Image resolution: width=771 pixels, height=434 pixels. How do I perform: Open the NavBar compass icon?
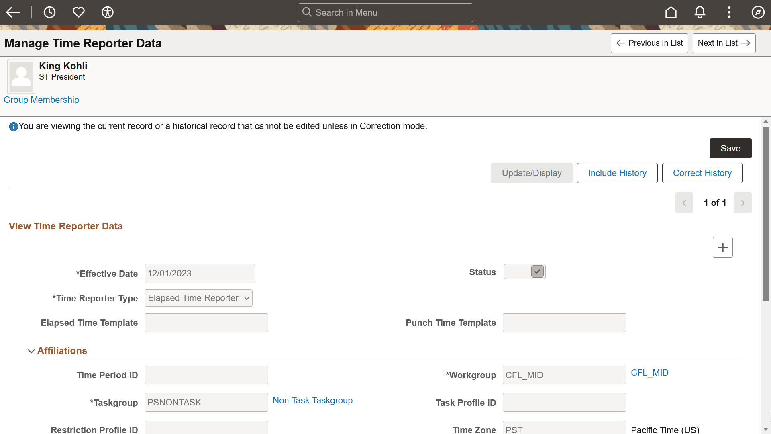[758, 12]
